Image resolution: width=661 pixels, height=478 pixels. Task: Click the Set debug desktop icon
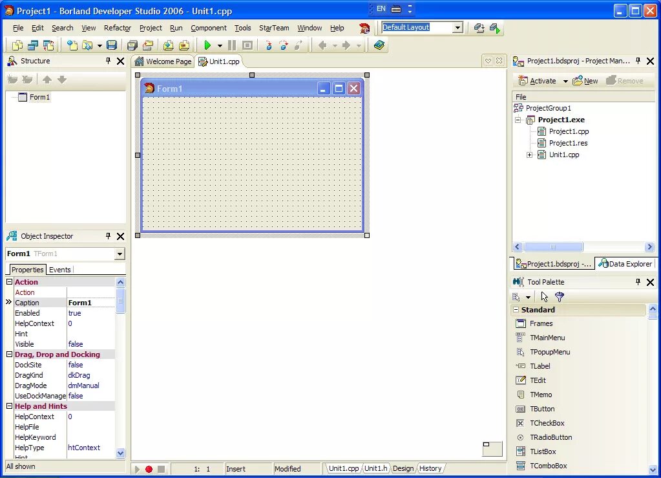point(495,28)
